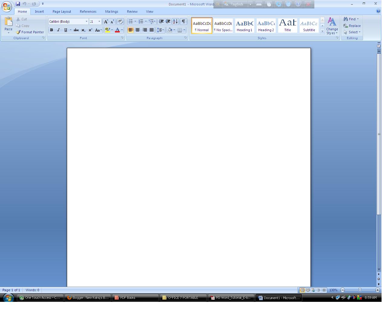Open the Page Layout tab
The height and width of the screenshot is (310, 387).
pyautogui.click(x=61, y=11)
